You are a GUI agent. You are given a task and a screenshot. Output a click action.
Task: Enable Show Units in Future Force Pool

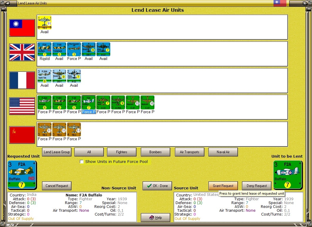[x=81, y=161]
